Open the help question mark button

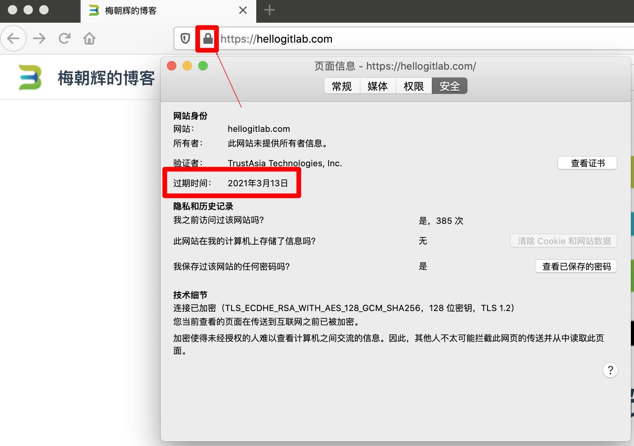point(610,370)
